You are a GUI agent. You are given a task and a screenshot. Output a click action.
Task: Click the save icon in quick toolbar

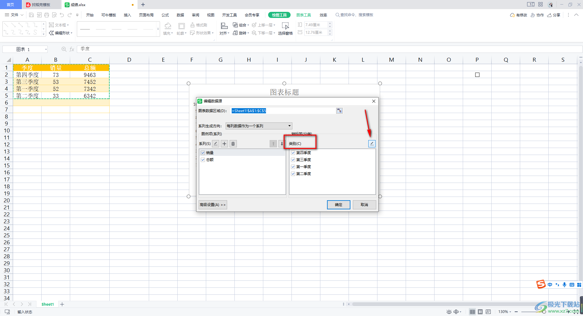click(x=31, y=15)
